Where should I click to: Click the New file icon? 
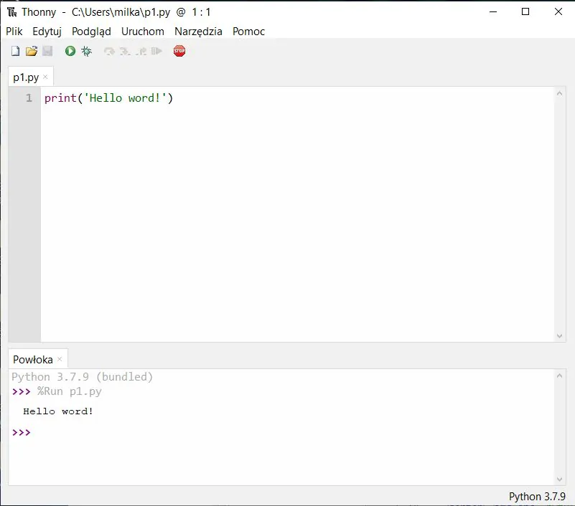pos(15,51)
